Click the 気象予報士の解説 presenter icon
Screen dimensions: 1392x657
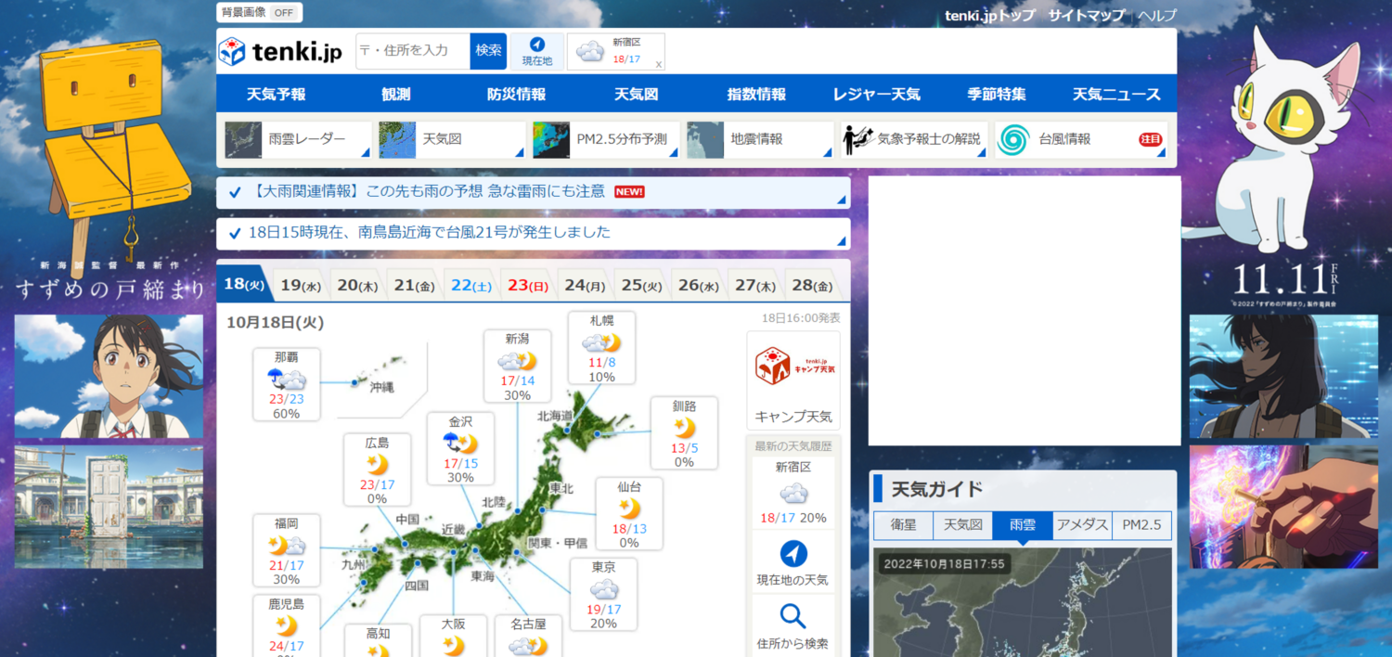[858, 139]
